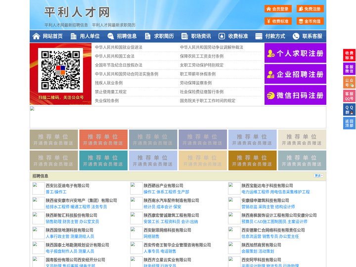Open 网站首页 nav item
356x267 pixels.
click(x=53, y=36)
